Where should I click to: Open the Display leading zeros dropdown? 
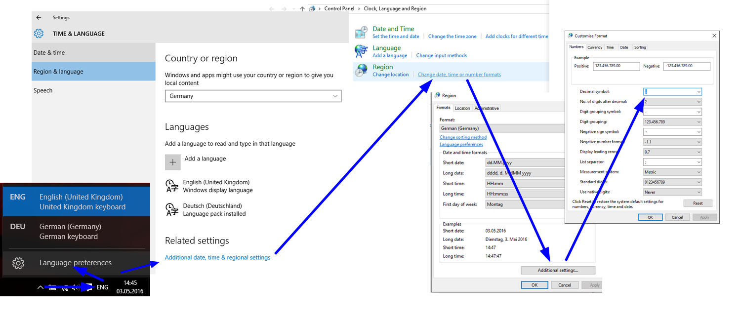[672, 152]
